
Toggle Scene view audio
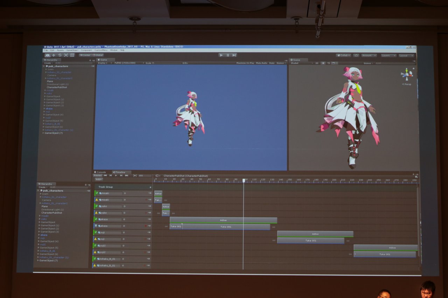pyautogui.click(x=328, y=63)
